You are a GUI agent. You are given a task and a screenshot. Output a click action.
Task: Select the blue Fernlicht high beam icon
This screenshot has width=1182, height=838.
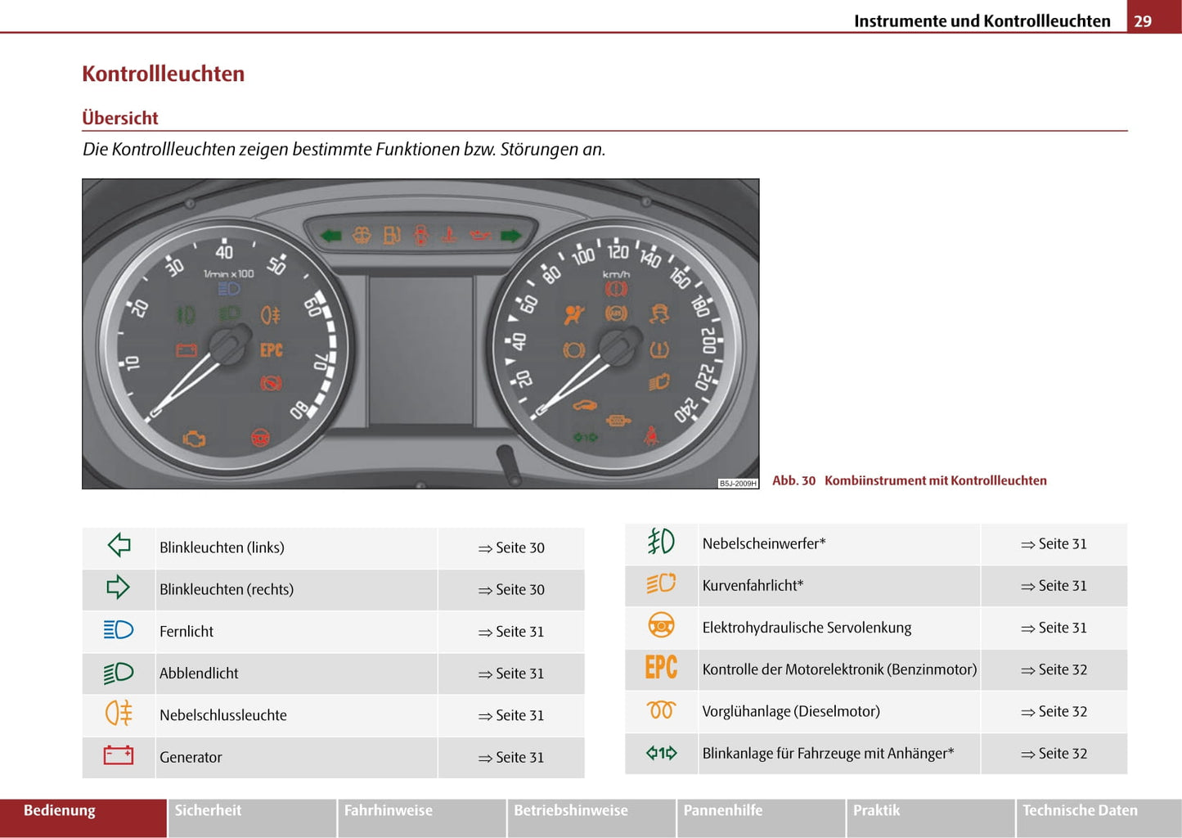(119, 630)
